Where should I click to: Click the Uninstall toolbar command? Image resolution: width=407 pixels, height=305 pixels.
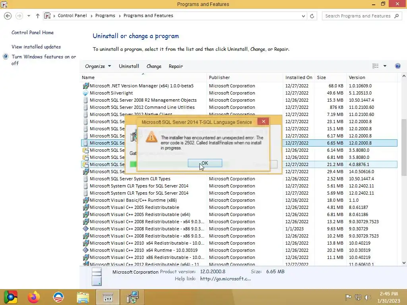(129, 66)
